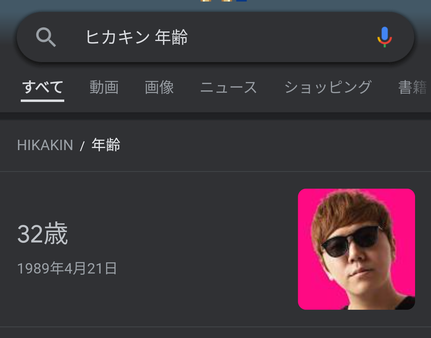The height and width of the screenshot is (338, 431).
Task: Open the HIKAKIN profile photo thumbnail
Action: tap(356, 249)
